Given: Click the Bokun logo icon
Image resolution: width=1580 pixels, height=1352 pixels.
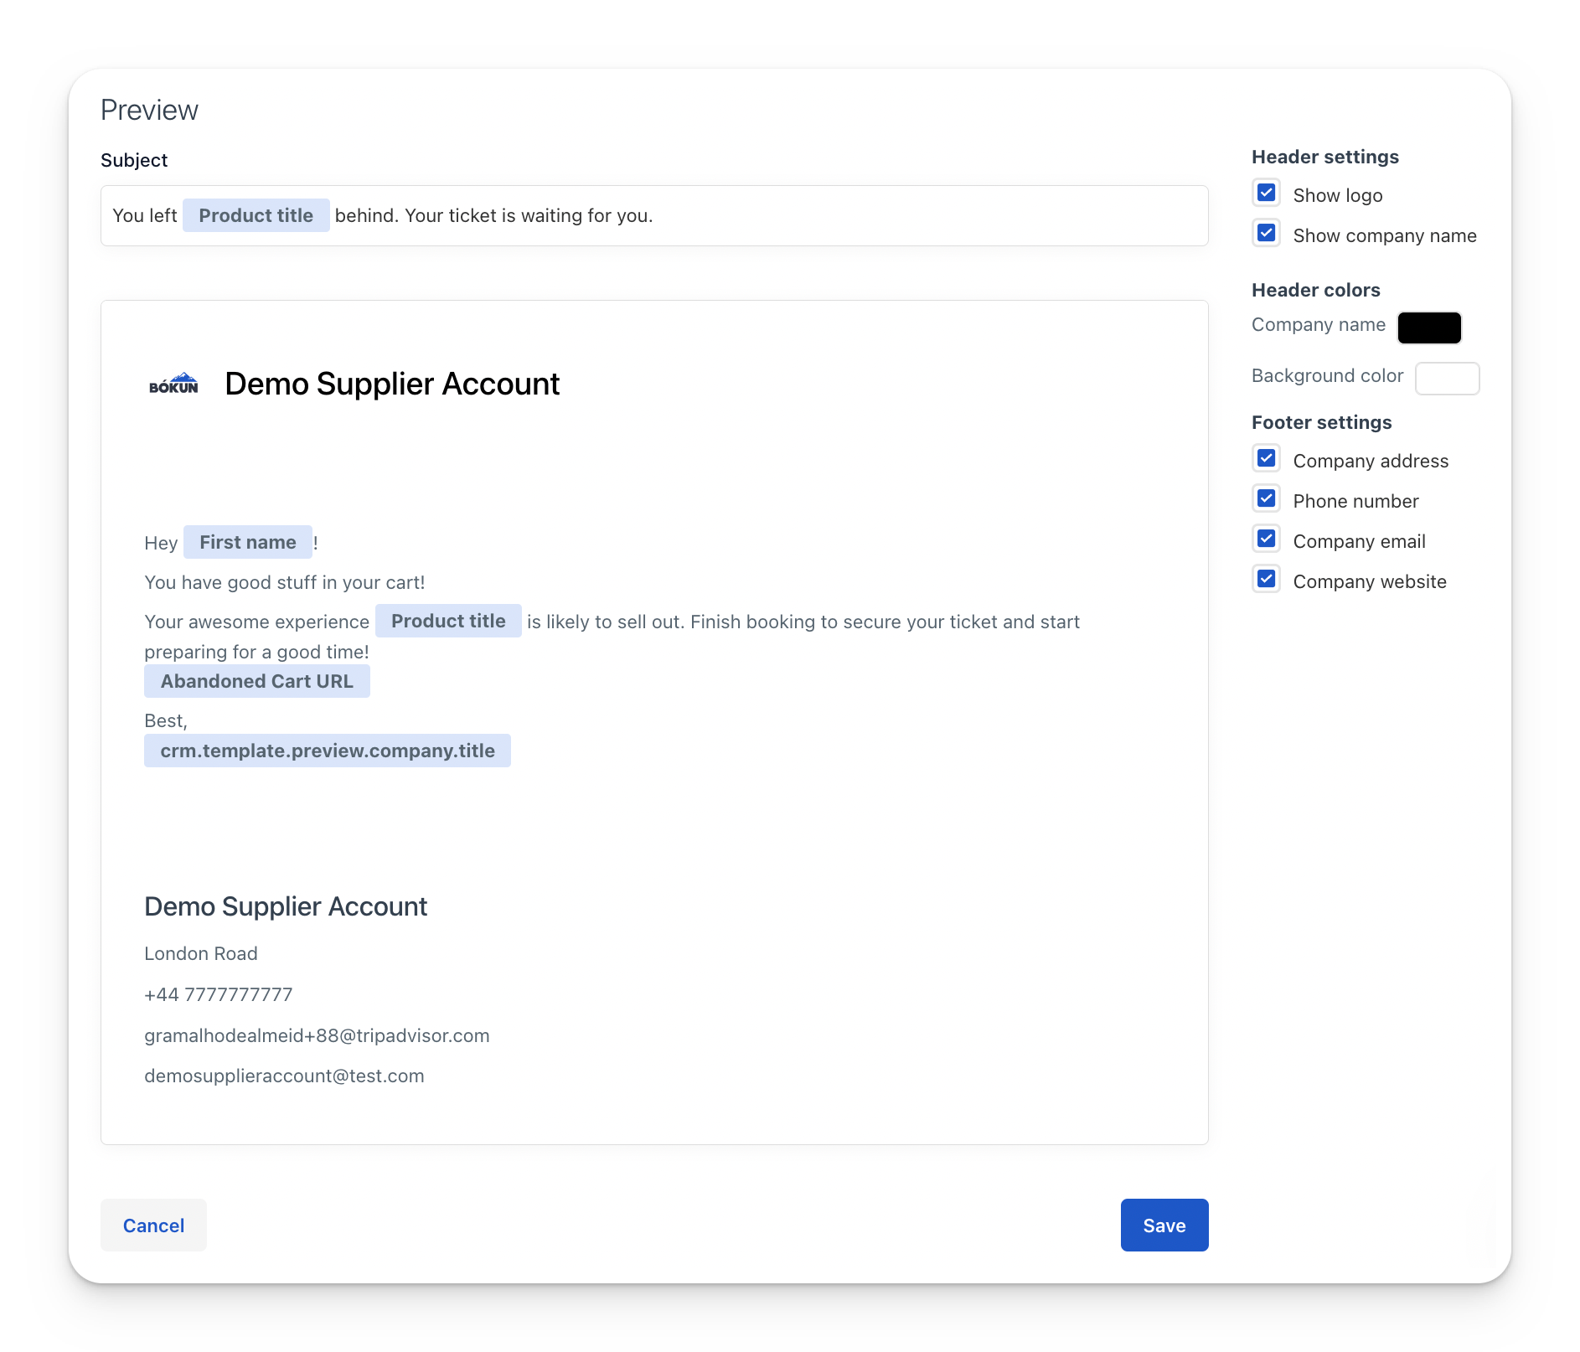Looking at the screenshot, I should 173,384.
